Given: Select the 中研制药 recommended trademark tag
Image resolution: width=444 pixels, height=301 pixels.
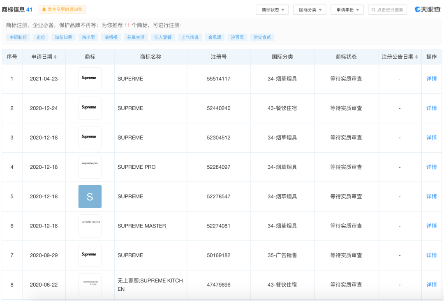Looking at the screenshot, I should pyautogui.click(x=18, y=37).
